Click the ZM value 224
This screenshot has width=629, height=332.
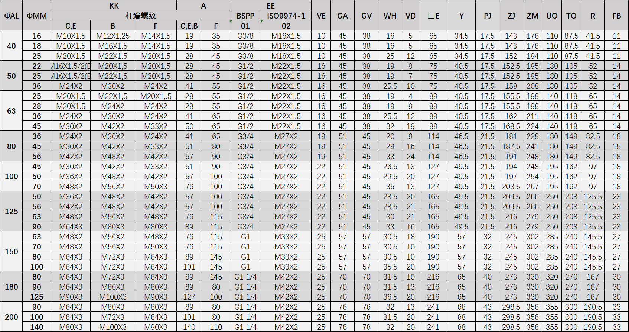[x=532, y=126]
